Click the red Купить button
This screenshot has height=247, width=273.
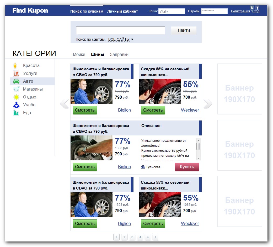click(187, 167)
